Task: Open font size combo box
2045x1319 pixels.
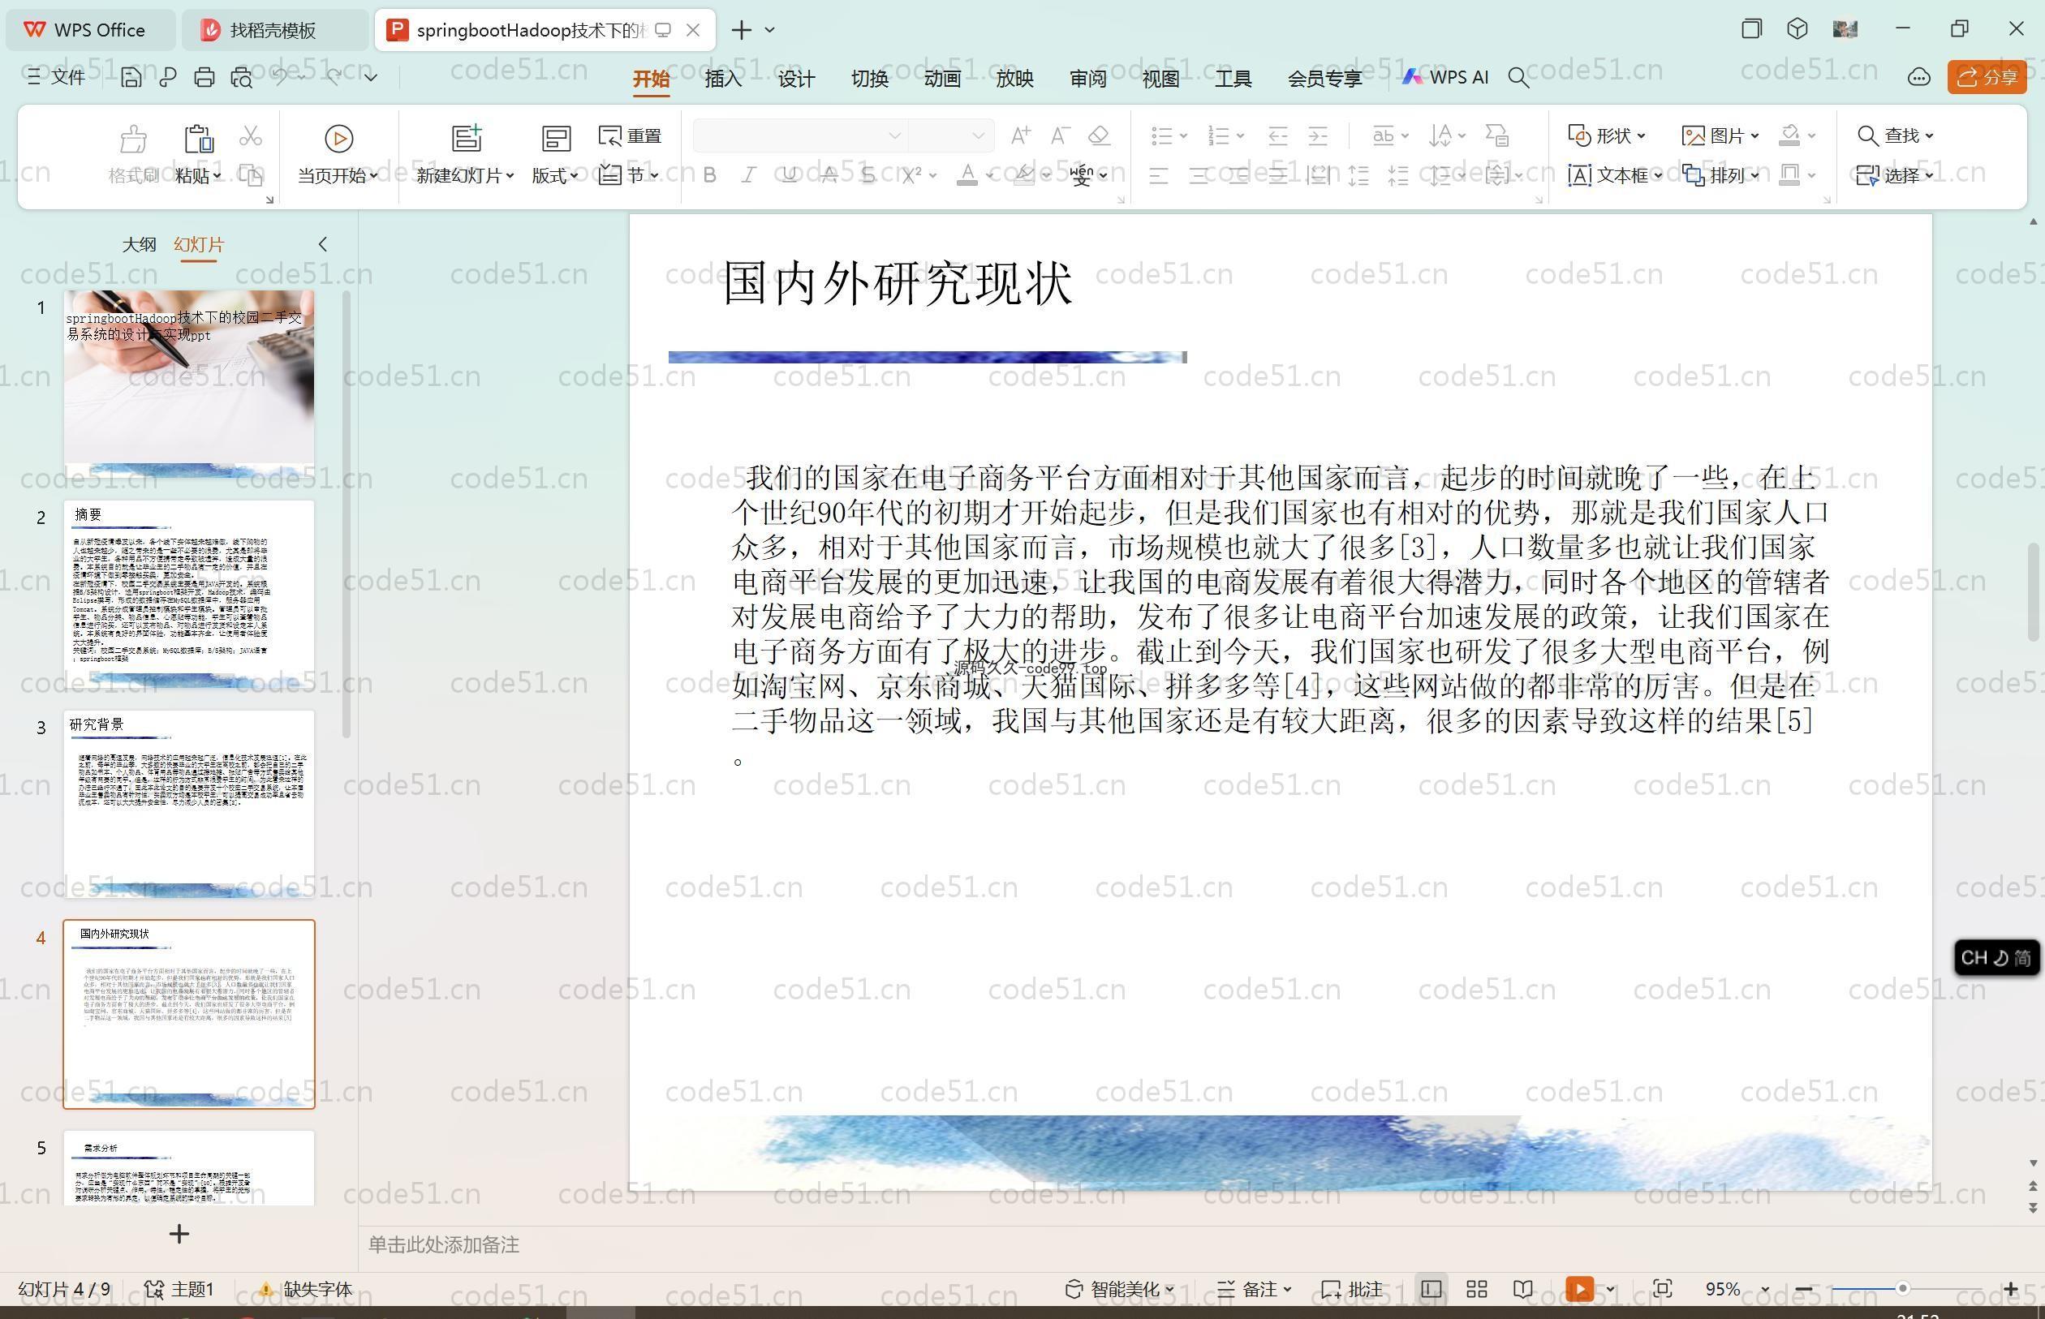Action: (x=951, y=135)
